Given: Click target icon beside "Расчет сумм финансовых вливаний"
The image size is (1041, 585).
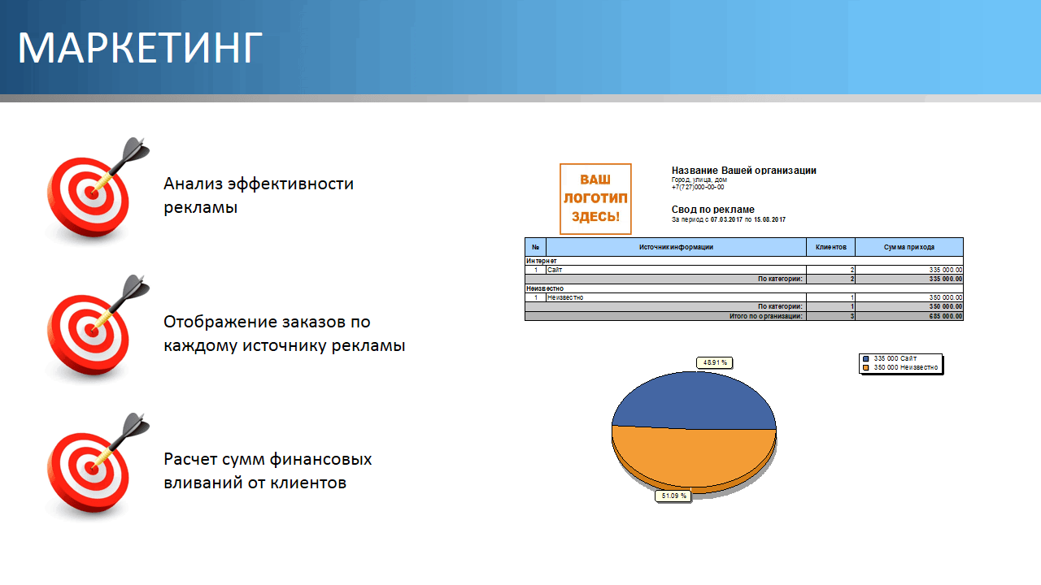Looking at the screenshot, I should coord(97,466).
